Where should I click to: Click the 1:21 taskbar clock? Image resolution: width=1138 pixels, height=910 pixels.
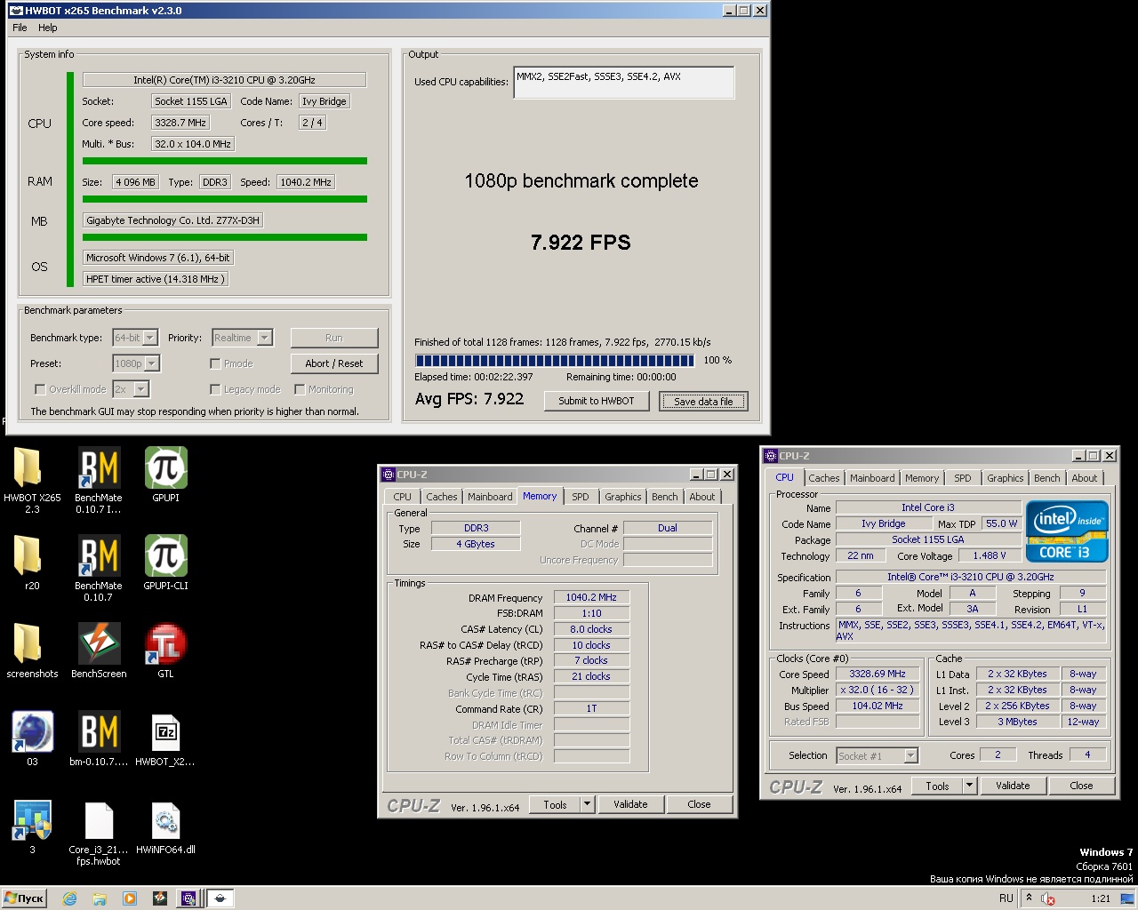[x=1101, y=898]
